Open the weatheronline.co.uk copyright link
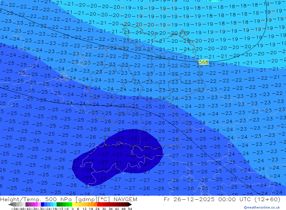The width and height of the screenshot is (286, 210). point(262,207)
